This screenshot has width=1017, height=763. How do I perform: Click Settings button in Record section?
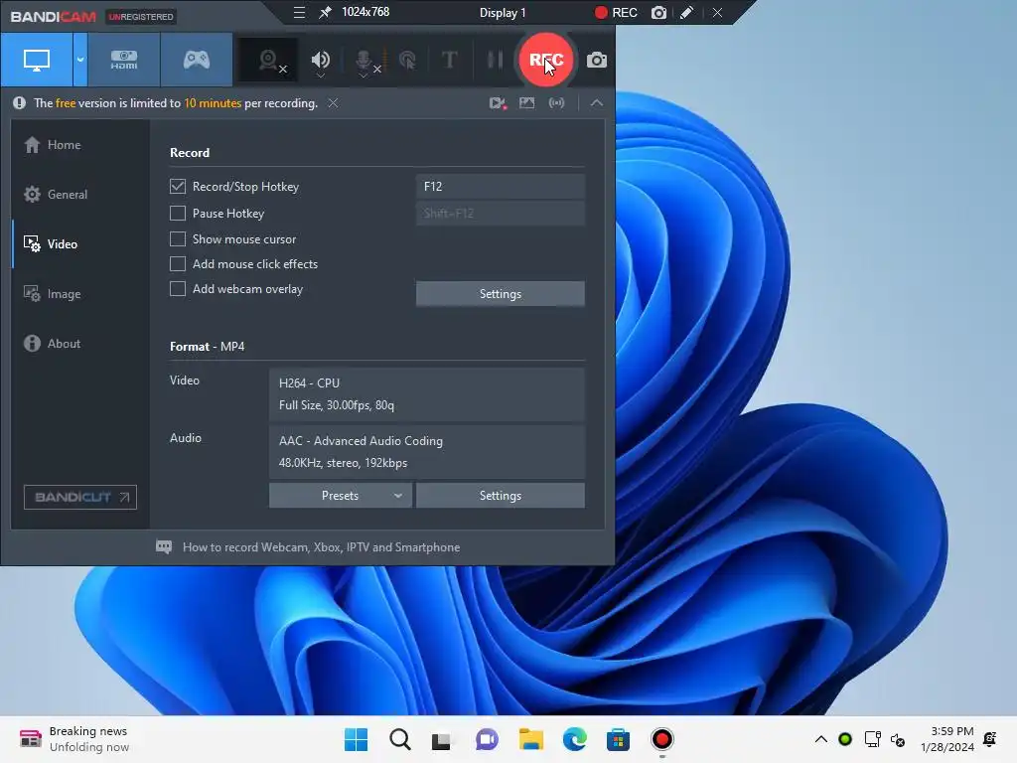point(501,294)
